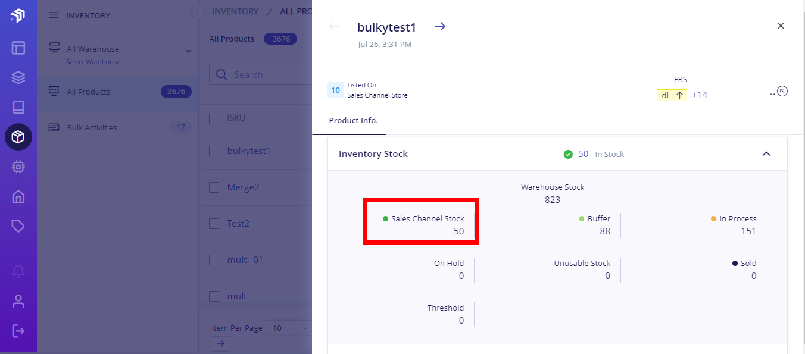This screenshot has height=354, width=805.
Task: Click the Select Warehouse link
Action: coord(93,62)
